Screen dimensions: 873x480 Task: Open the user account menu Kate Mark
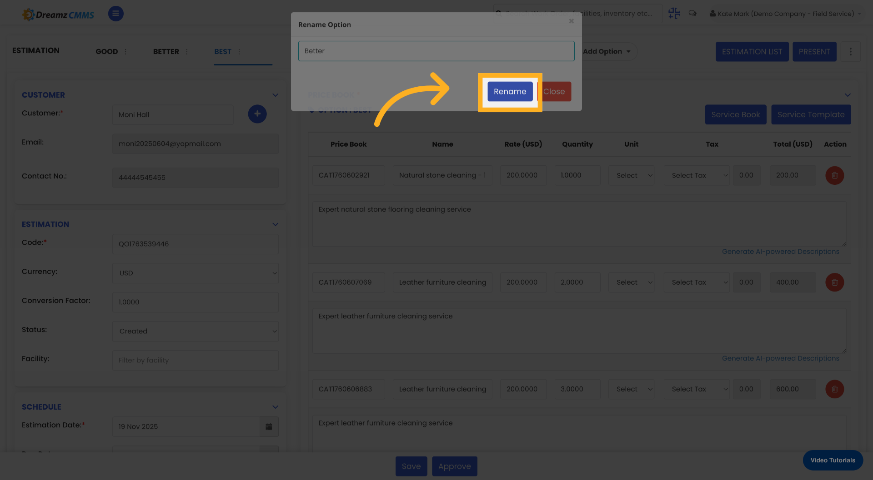786,14
